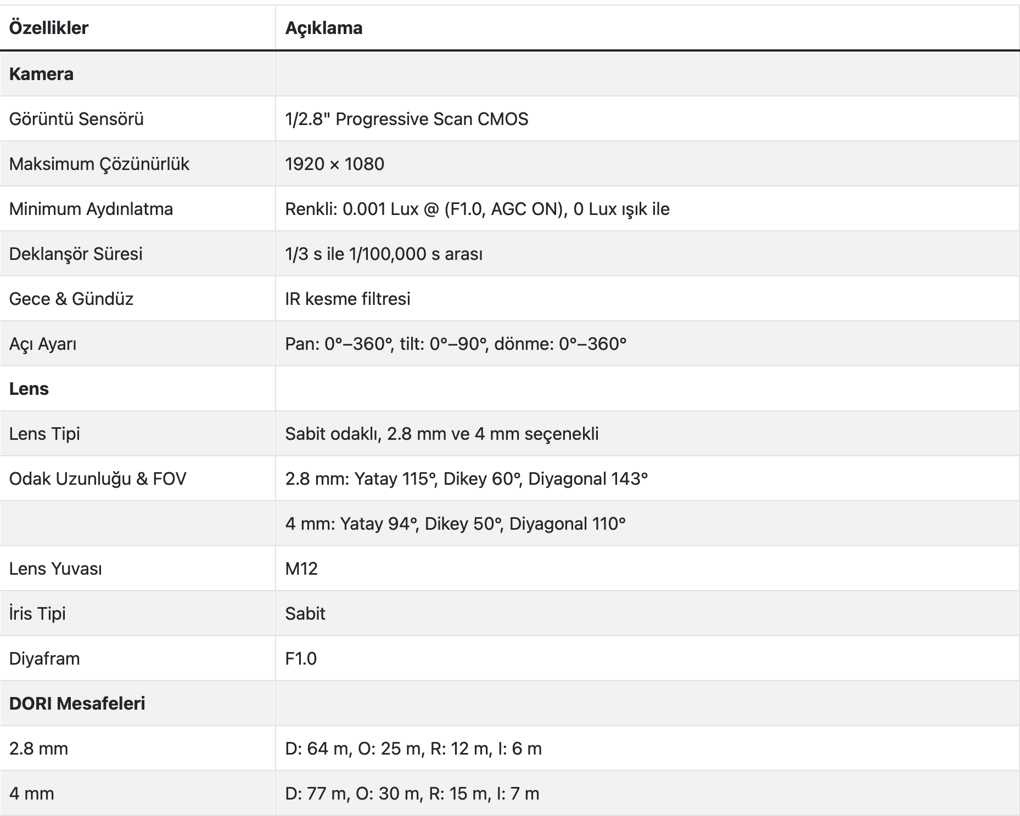1020x816 pixels.
Task: Select the 4 mm Yatay 94° FOV value
Action: point(455,524)
